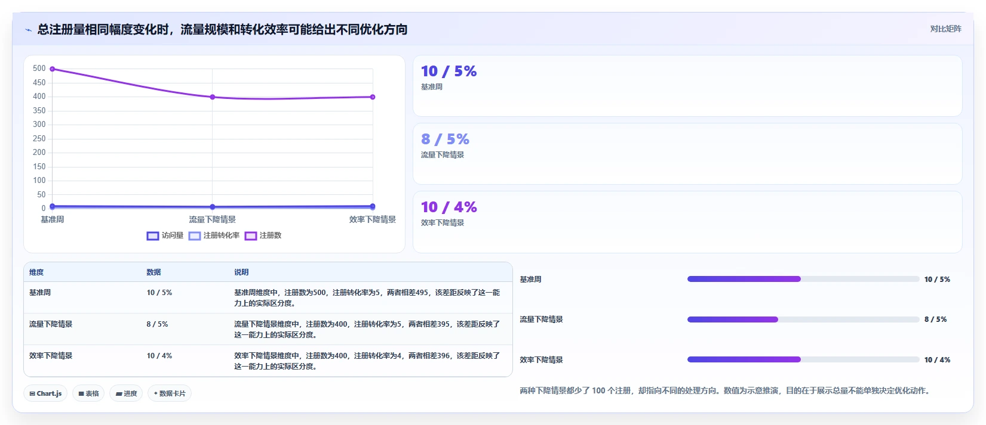Click the 基准周 x-axis label
The height and width of the screenshot is (425, 986).
pos(53,220)
